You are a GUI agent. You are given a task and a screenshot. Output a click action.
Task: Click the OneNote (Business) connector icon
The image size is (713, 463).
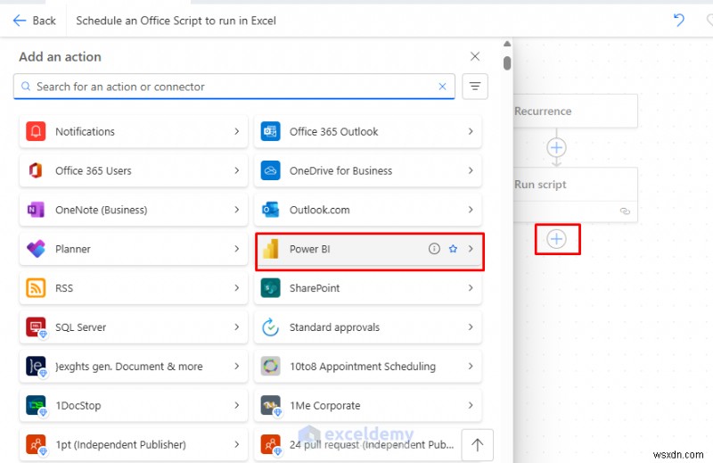click(x=36, y=210)
